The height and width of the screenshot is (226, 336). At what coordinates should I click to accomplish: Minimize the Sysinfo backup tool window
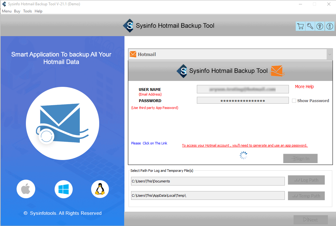[300, 4]
